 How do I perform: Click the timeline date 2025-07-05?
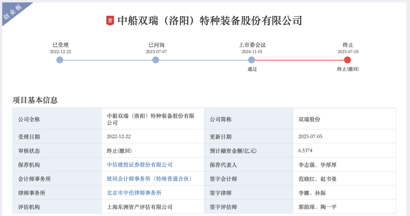[x=348, y=52]
